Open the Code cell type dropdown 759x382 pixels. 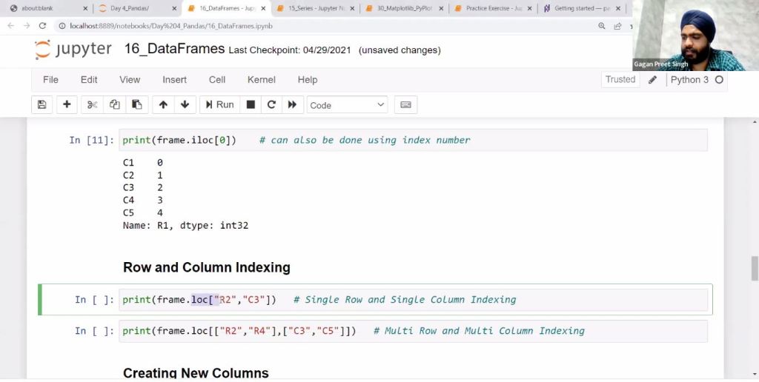pos(348,105)
